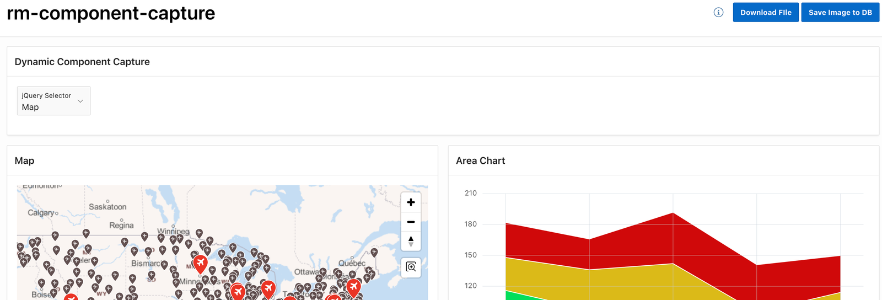Screen dimensions: 882x300
Task: Click dark airport pin east of Québec
Action: [374, 252]
